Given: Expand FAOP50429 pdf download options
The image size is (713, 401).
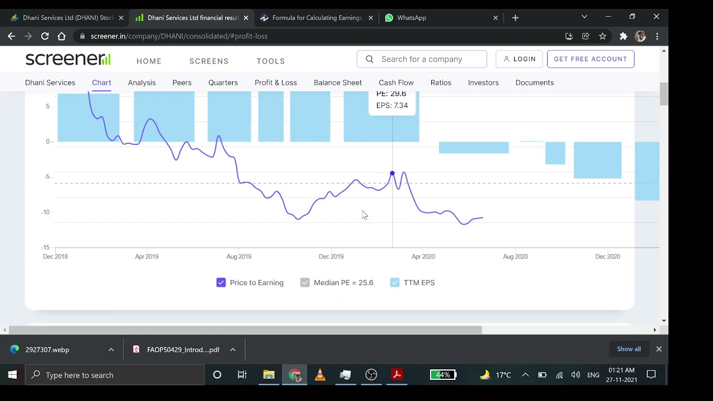Looking at the screenshot, I should tap(233, 350).
